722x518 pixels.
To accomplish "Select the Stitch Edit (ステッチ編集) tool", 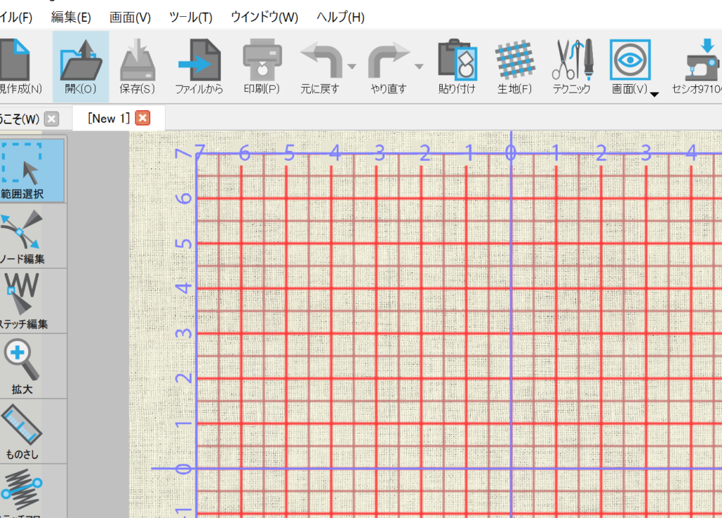I will [x=23, y=298].
